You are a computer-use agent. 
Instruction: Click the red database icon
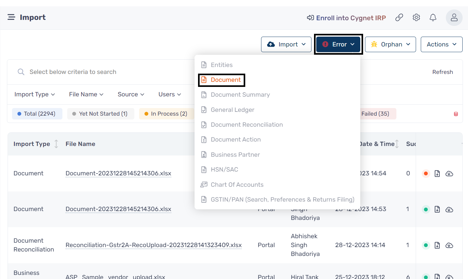click(x=456, y=114)
